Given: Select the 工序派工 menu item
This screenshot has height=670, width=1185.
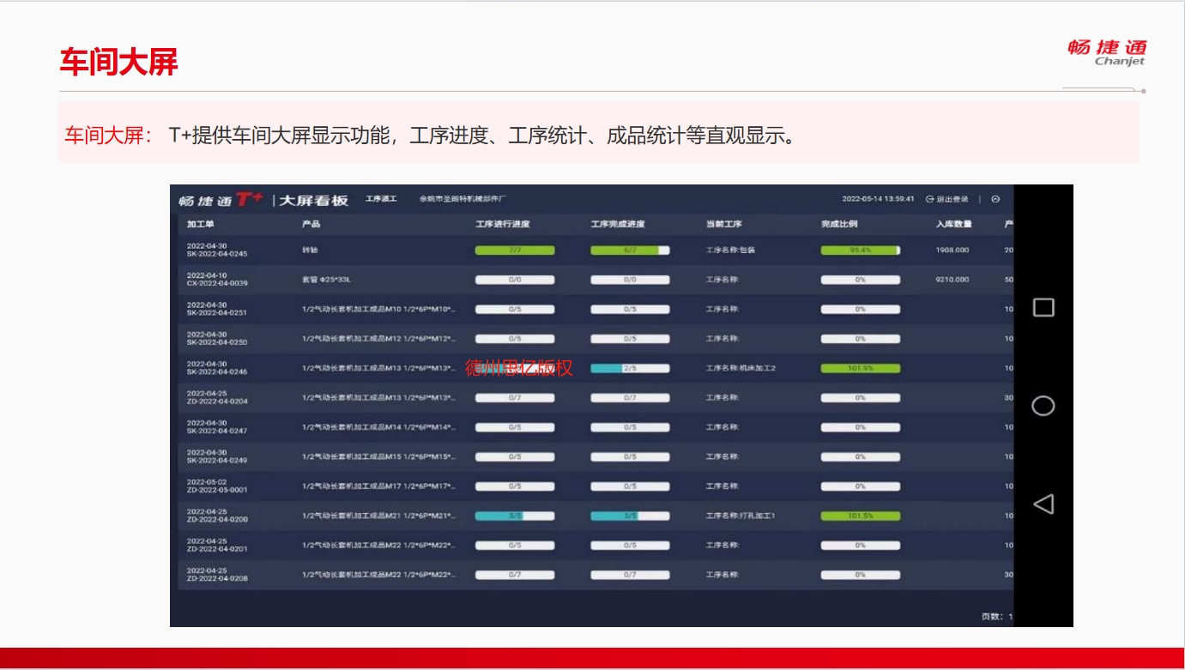Looking at the screenshot, I should tap(381, 199).
